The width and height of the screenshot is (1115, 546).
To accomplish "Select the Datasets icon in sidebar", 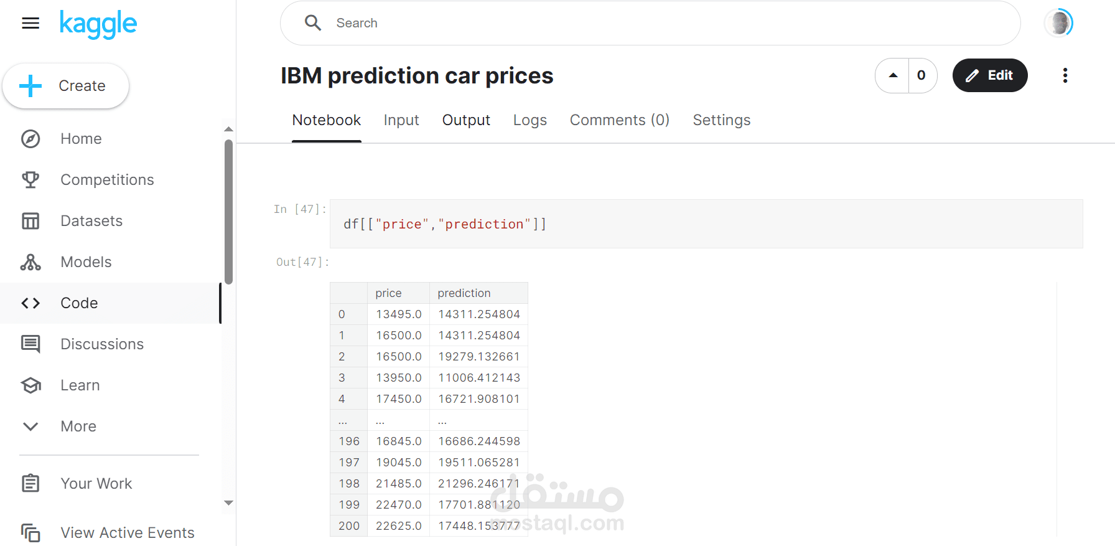I will click(x=30, y=220).
